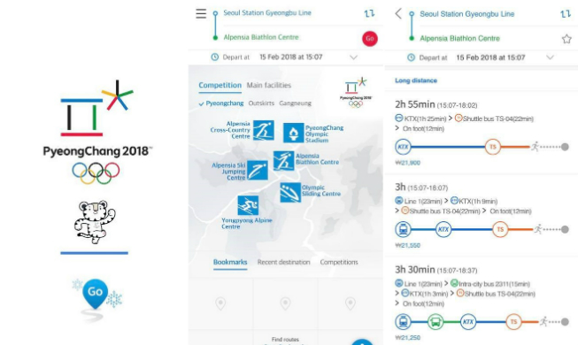Click the KTX circle in the 3h route
Image resolution: width=578 pixels, height=345 pixels.
443,229
